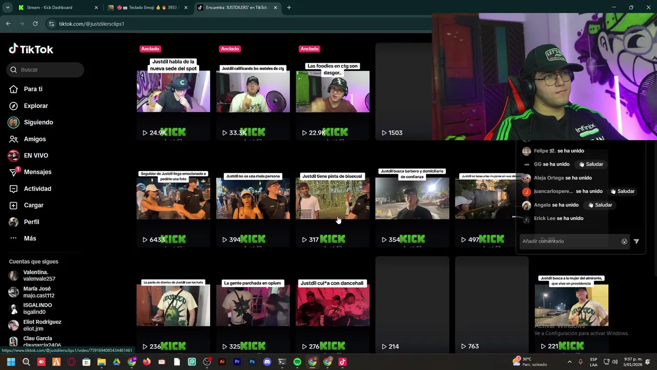Open the Actividad inbox
This screenshot has width=657, height=370.
pyautogui.click(x=30, y=189)
